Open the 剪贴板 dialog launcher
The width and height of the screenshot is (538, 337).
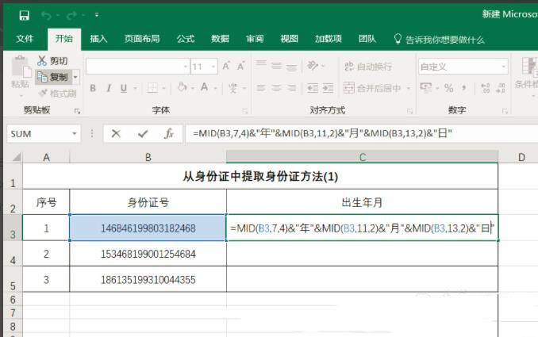(77, 111)
